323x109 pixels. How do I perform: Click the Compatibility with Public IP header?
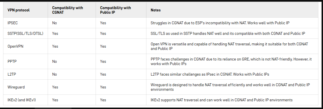(116, 10)
